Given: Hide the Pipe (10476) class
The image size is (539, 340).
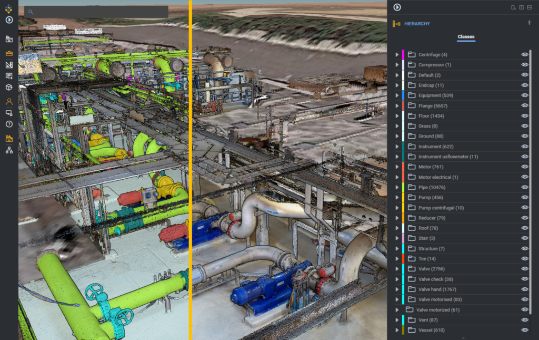Looking at the screenshot, I should pos(524,187).
